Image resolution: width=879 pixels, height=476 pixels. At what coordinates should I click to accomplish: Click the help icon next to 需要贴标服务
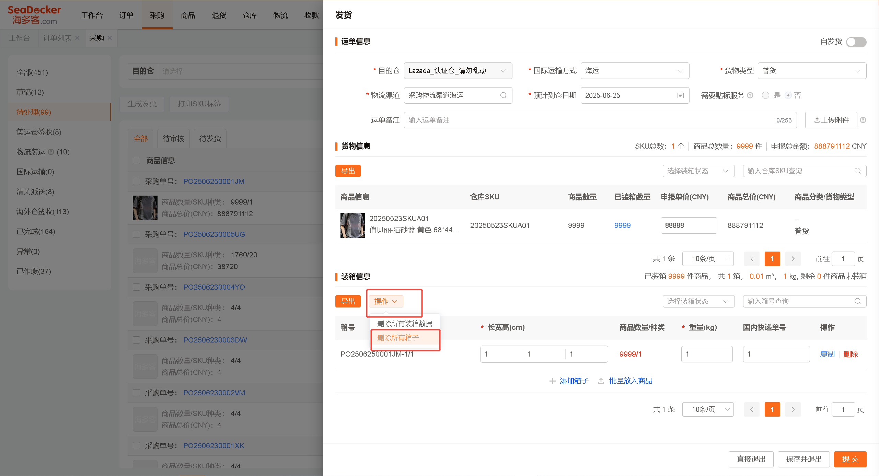pyautogui.click(x=750, y=95)
